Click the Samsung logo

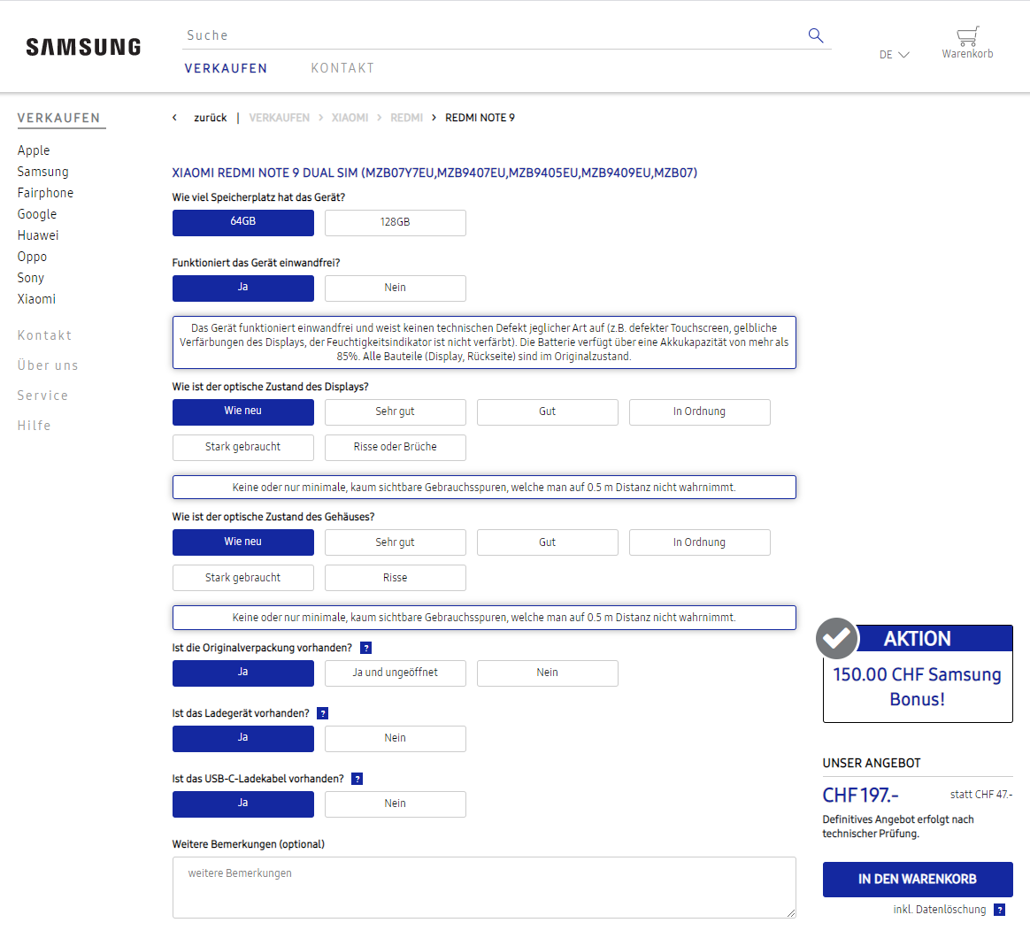[x=83, y=47]
